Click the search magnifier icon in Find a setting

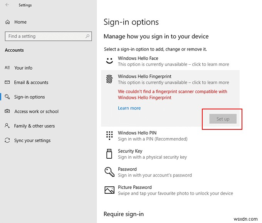[x=87, y=36]
